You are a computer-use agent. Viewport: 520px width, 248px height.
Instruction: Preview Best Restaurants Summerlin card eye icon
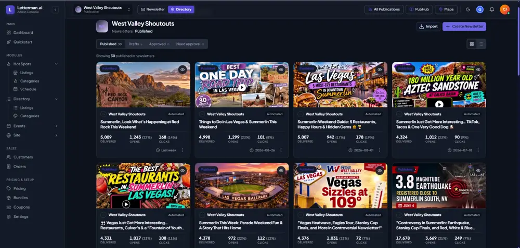(183, 170)
